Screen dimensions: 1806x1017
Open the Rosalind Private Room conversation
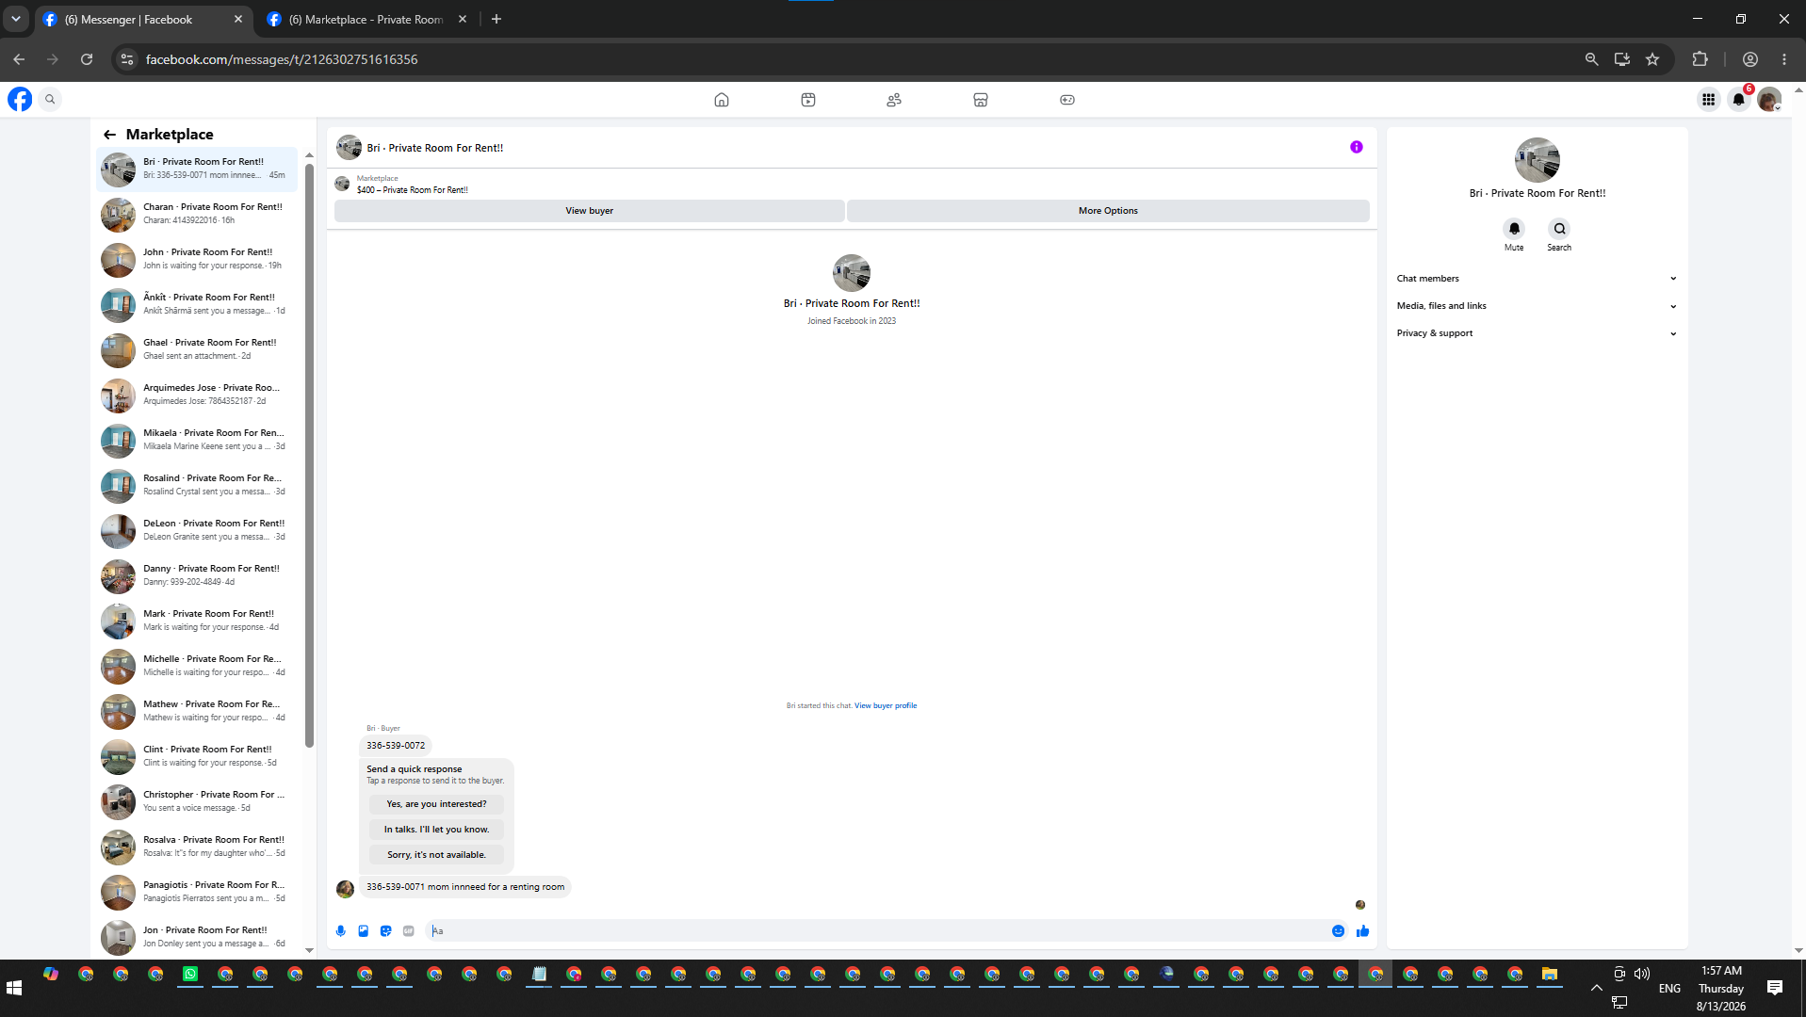pos(197,485)
